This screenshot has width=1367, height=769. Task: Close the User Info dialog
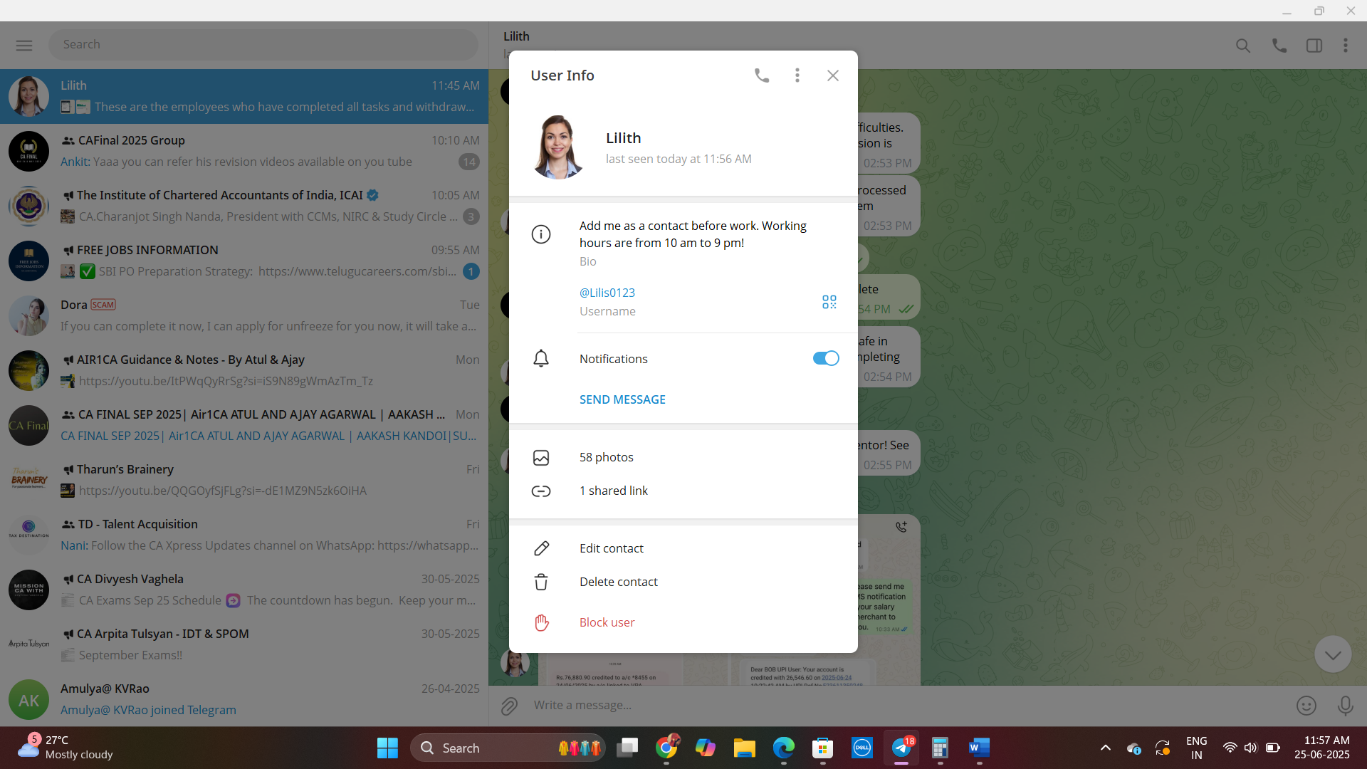832,75
